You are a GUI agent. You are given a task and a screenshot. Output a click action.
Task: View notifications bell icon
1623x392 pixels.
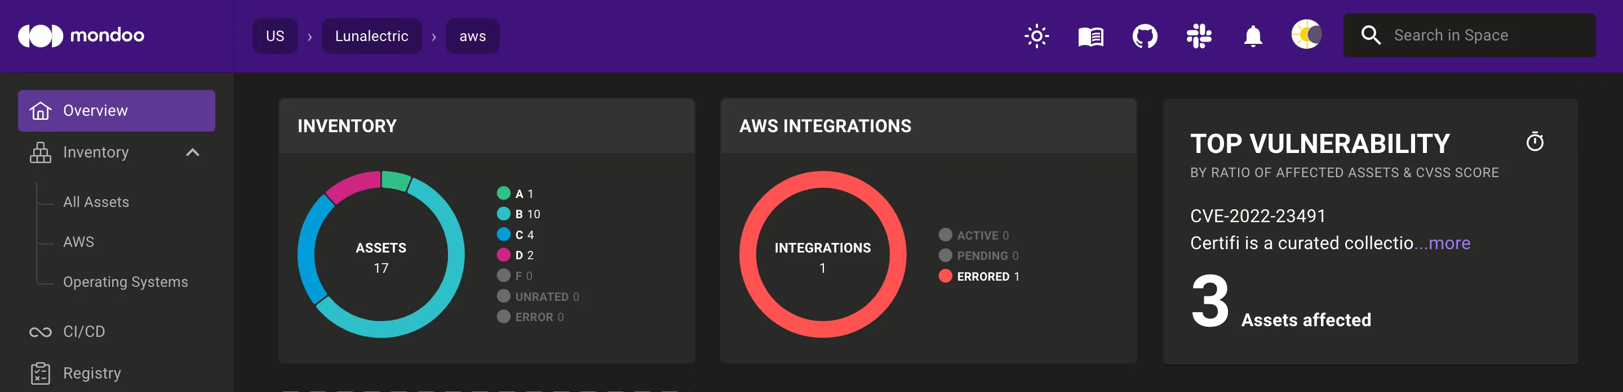[x=1253, y=36]
